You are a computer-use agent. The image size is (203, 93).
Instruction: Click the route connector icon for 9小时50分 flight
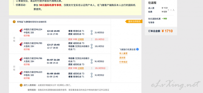pos(92,61)
